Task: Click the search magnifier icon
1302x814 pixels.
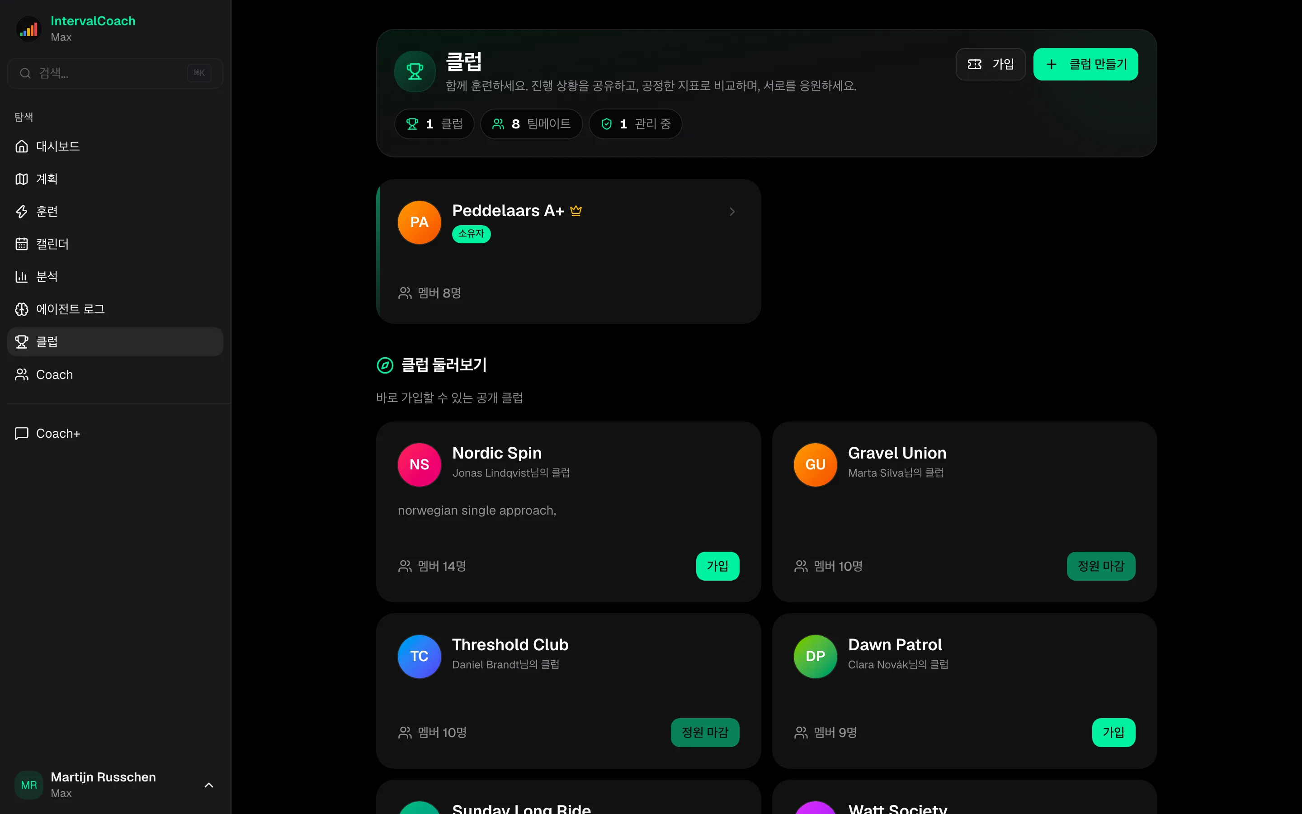Action: click(25, 73)
